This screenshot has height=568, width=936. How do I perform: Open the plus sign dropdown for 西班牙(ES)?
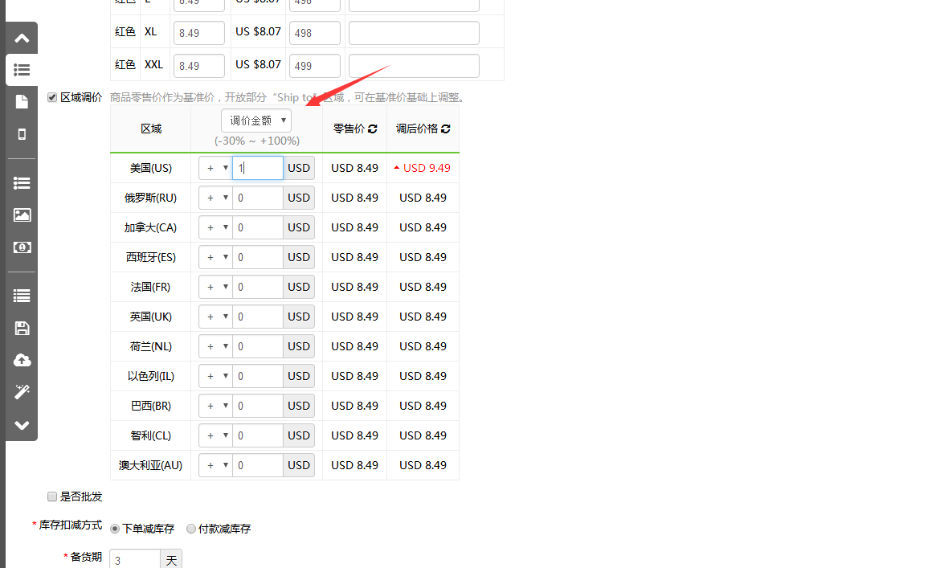click(x=215, y=257)
